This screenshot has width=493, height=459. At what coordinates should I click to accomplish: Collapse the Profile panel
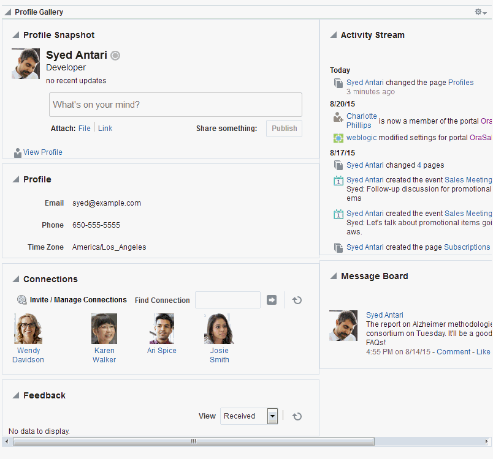16,179
